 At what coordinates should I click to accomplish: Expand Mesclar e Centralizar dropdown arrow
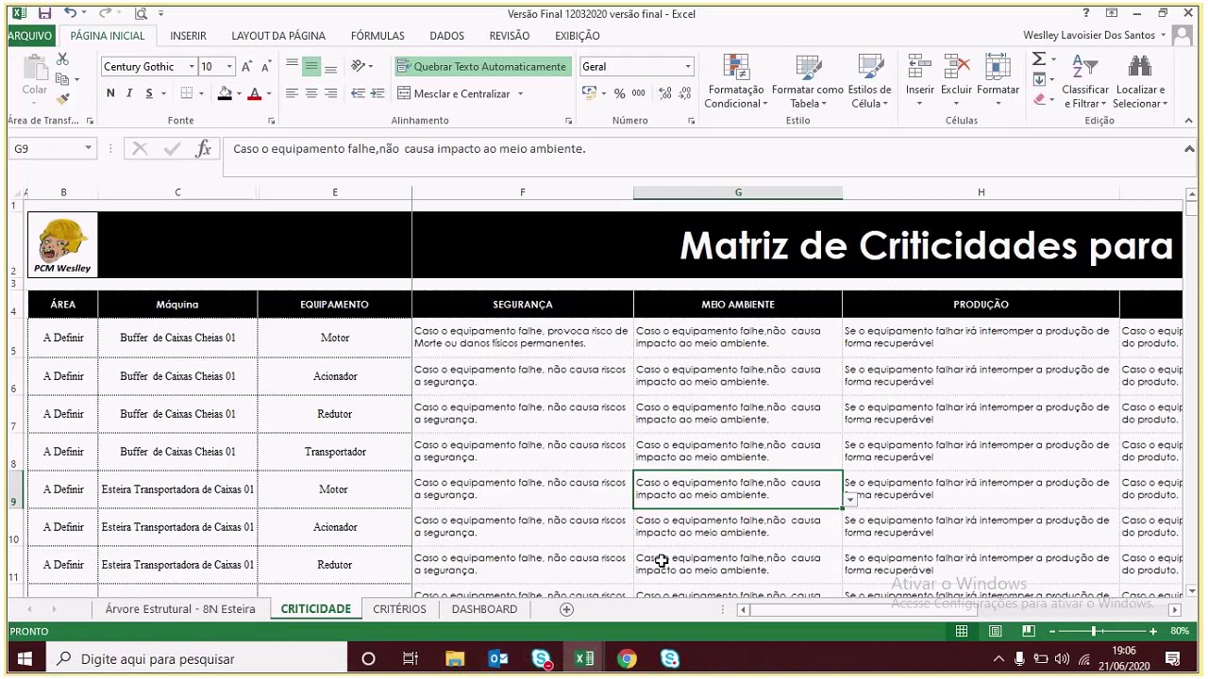pos(520,94)
